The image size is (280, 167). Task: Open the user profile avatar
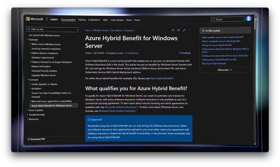point(248,19)
